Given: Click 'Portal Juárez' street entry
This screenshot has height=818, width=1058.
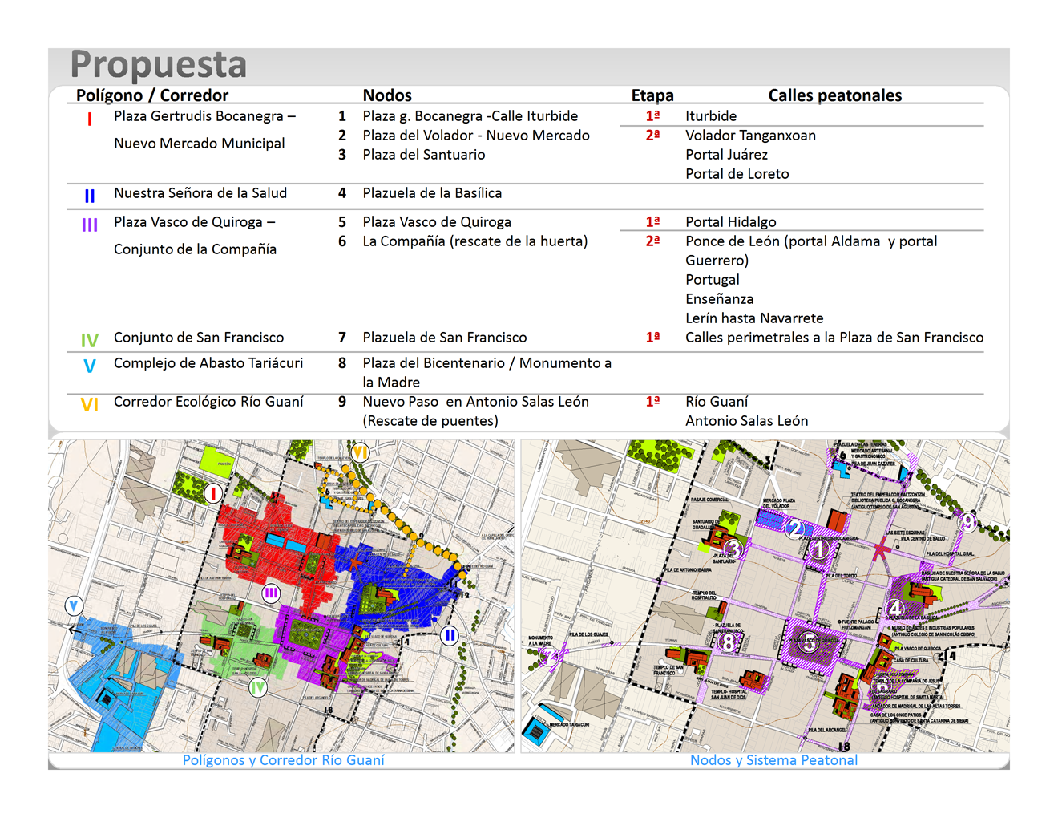Looking at the screenshot, I should (726, 154).
